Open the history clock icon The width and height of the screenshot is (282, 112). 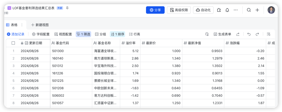[207, 34]
